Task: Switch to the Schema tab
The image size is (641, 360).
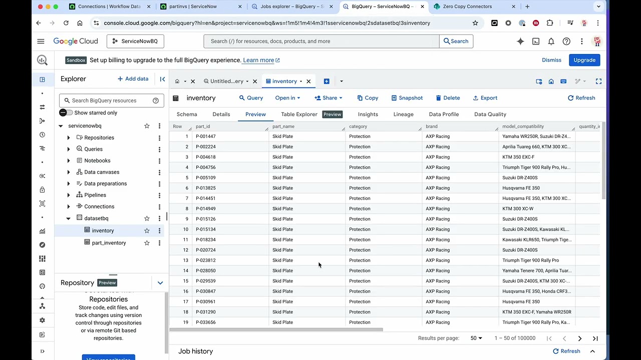Action: [187, 114]
